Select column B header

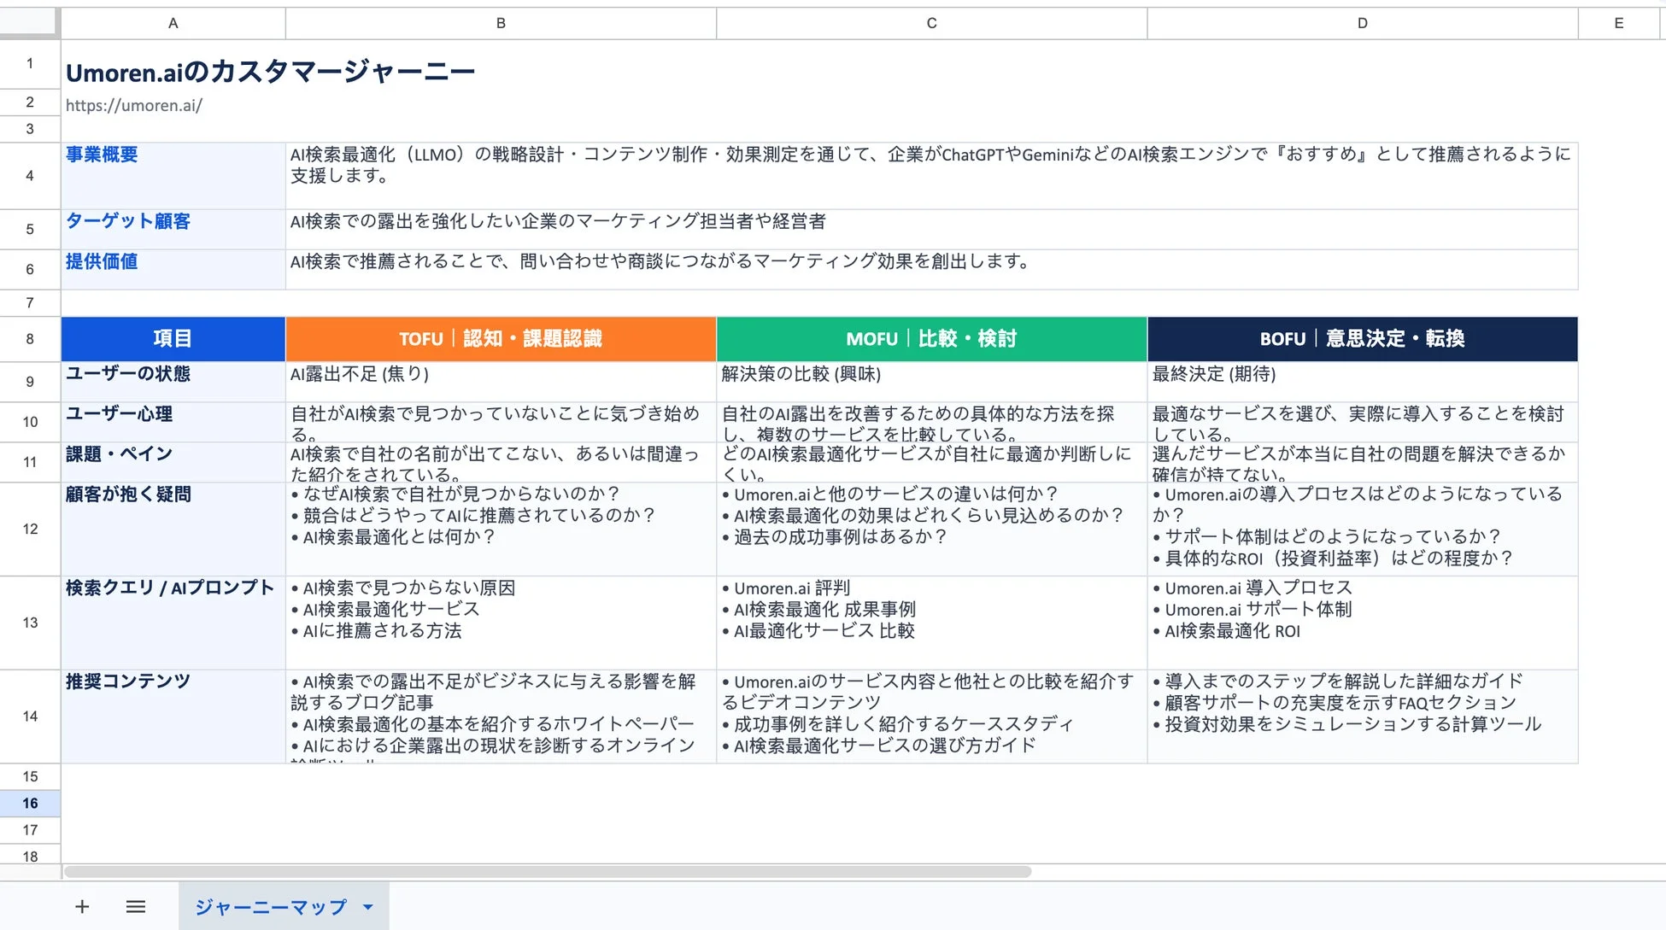tap(501, 23)
